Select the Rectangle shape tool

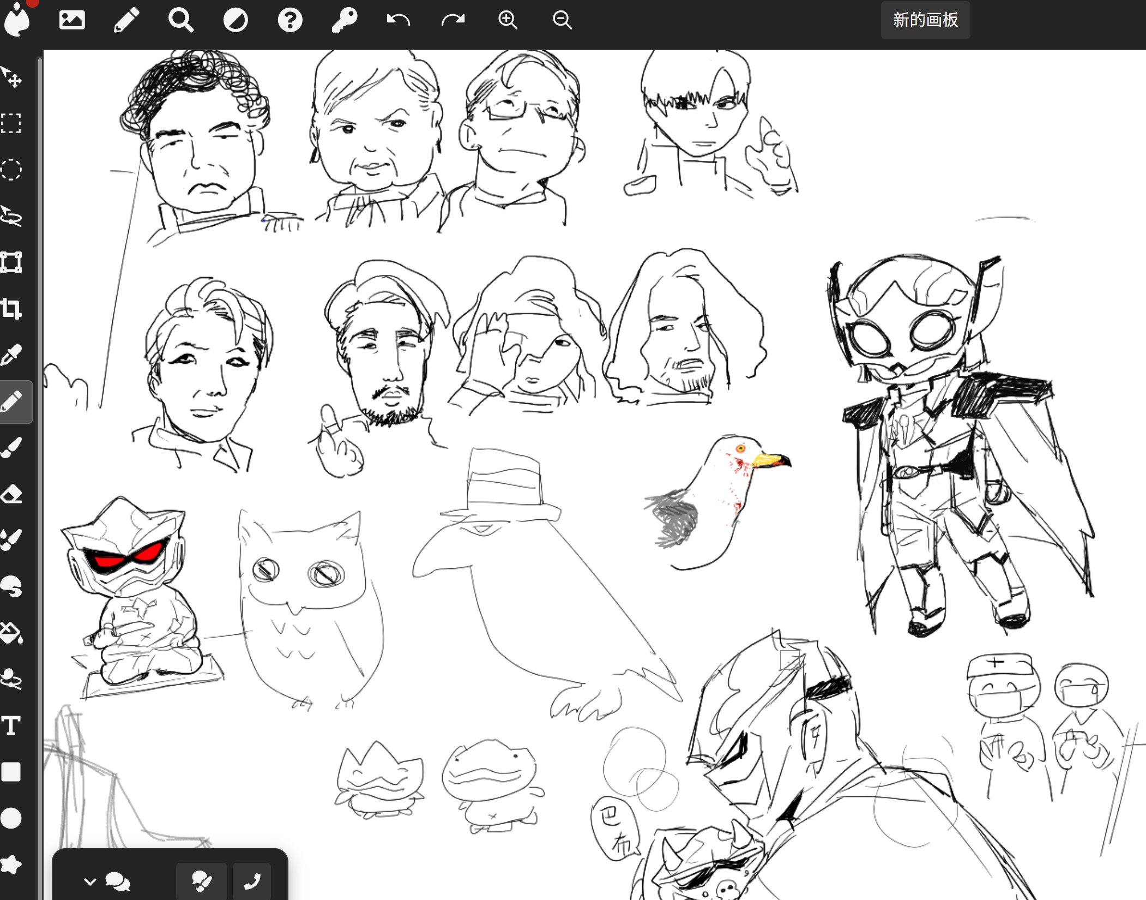(11, 772)
